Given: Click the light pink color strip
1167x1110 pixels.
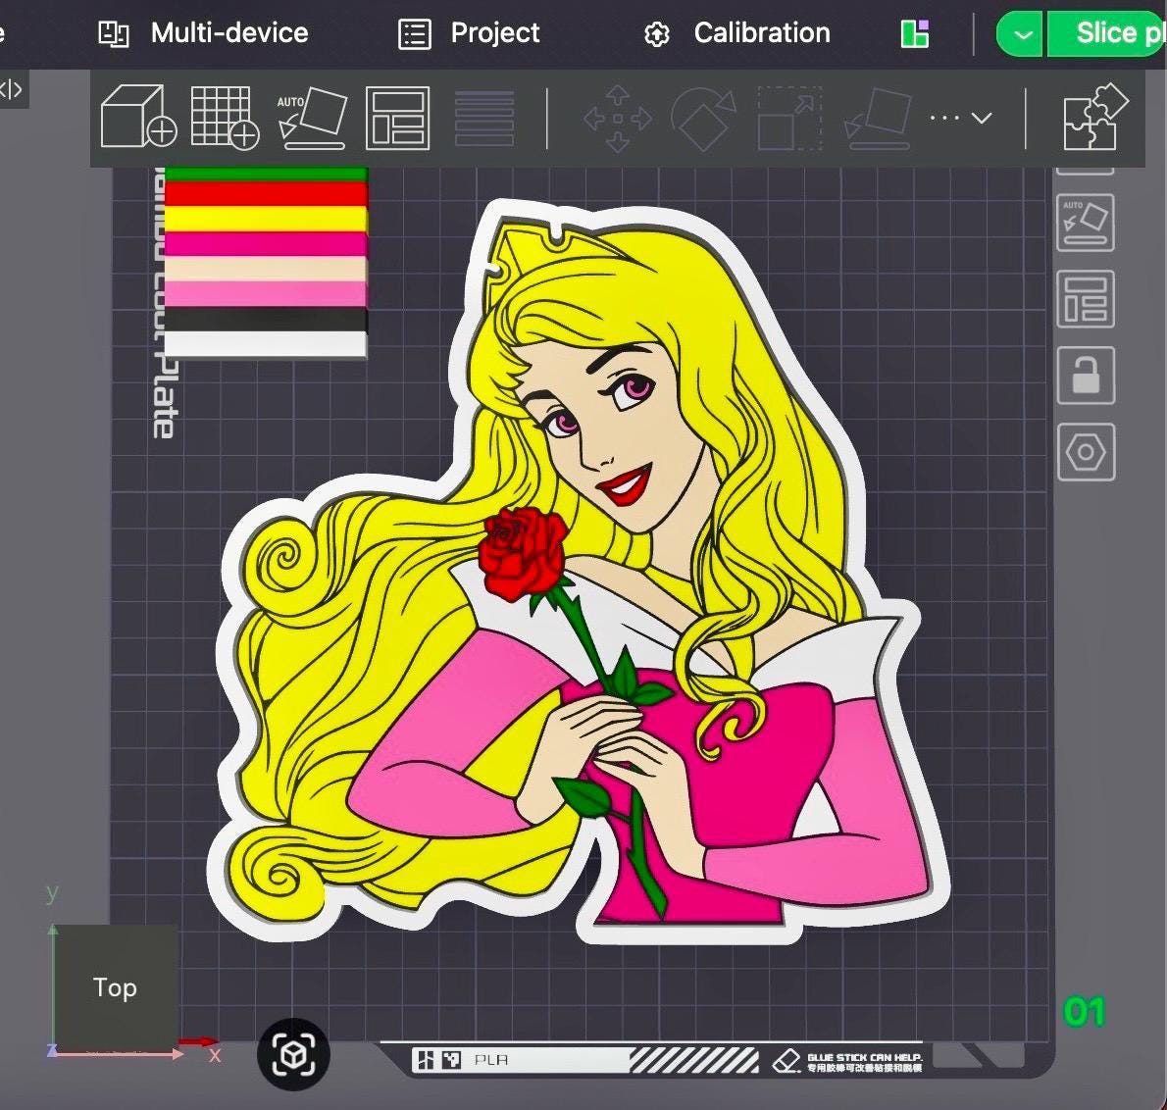Looking at the screenshot, I should pos(266,293).
